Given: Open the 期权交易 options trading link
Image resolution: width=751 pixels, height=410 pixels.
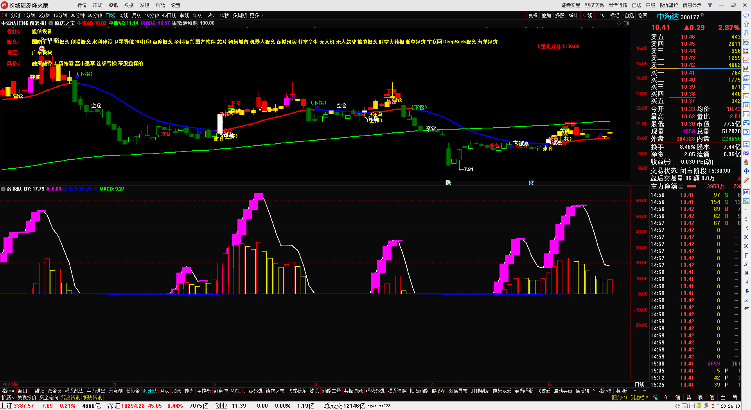Looking at the screenshot, I should click(x=595, y=5).
